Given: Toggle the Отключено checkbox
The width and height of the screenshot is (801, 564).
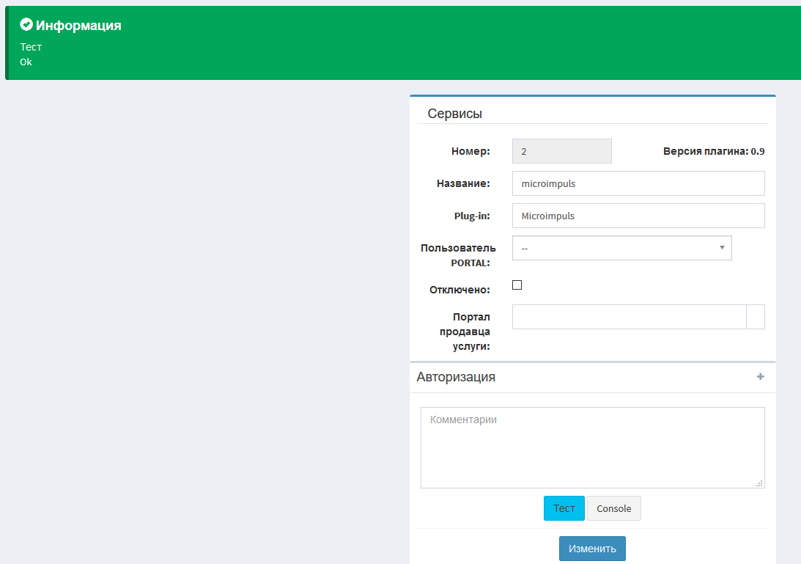Looking at the screenshot, I should [x=517, y=285].
